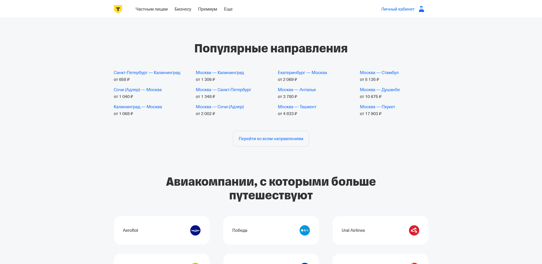This screenshot has height=264, width=542.
Task: Open Личный кабинет
Action: pos(398,9)
